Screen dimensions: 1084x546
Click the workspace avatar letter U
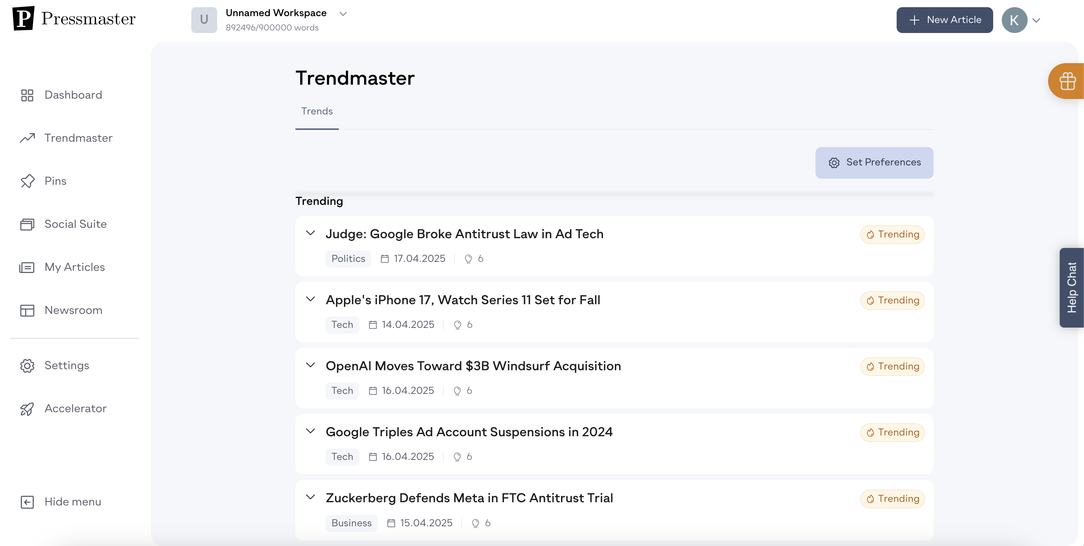click(x=204, y=20)
